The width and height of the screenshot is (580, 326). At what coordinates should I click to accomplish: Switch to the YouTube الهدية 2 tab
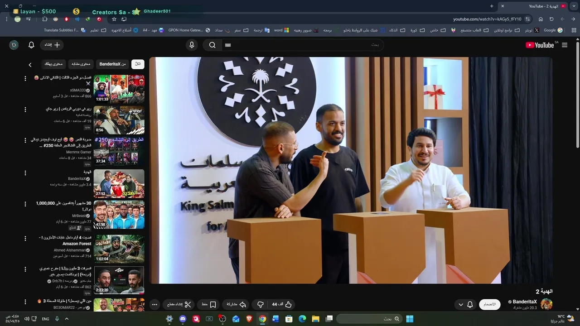coord(538,6)
